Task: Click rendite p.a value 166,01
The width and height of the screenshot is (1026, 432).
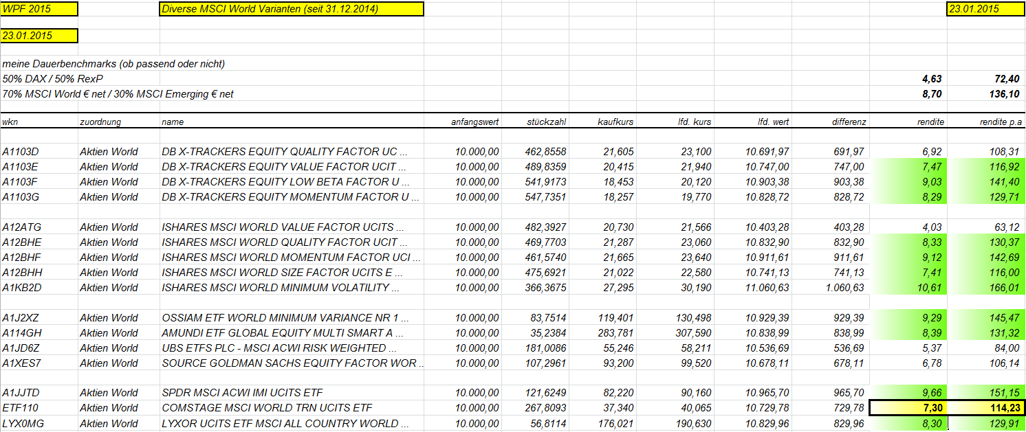Action: 1003,287
